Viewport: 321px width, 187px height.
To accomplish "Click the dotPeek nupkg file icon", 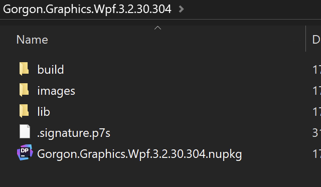I will click(x=25, y=152).
